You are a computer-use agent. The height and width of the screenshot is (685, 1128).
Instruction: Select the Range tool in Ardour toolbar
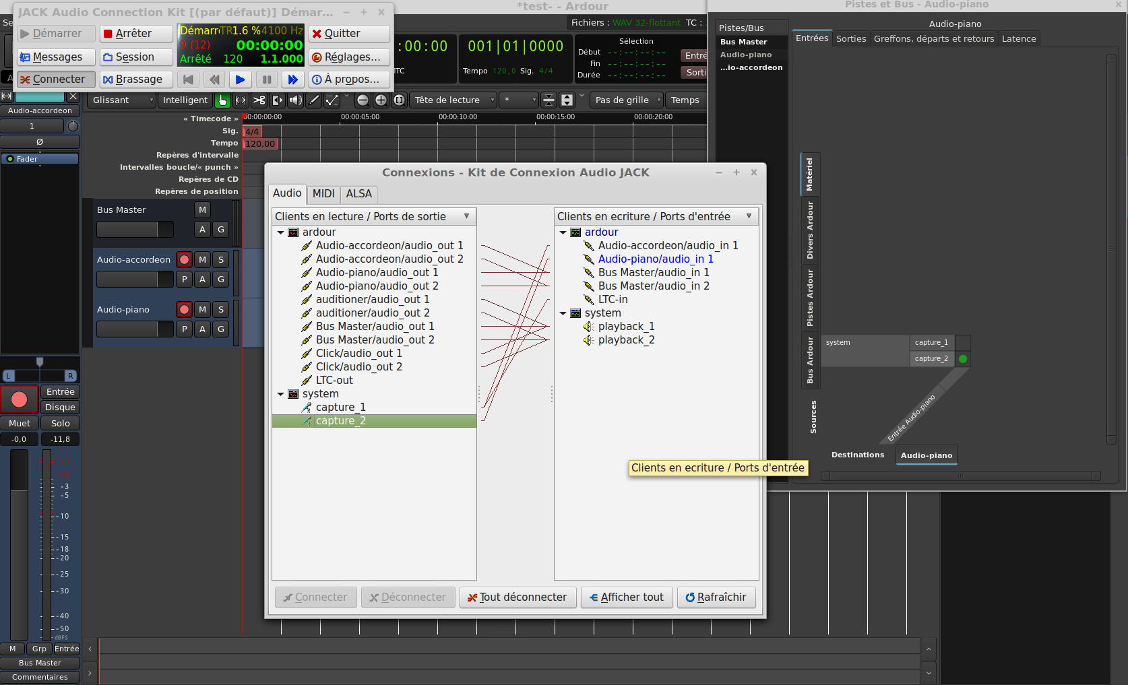(241, 100)
